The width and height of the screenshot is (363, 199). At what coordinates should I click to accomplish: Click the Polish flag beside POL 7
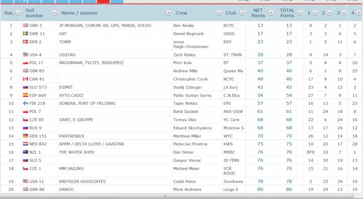pos(26,111)
